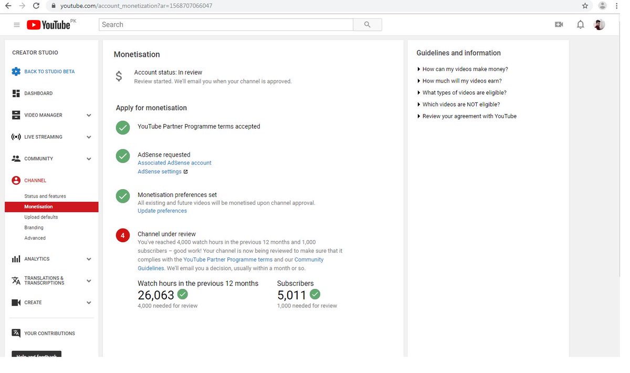Open Chrome three-dot menu

point(617,6)
